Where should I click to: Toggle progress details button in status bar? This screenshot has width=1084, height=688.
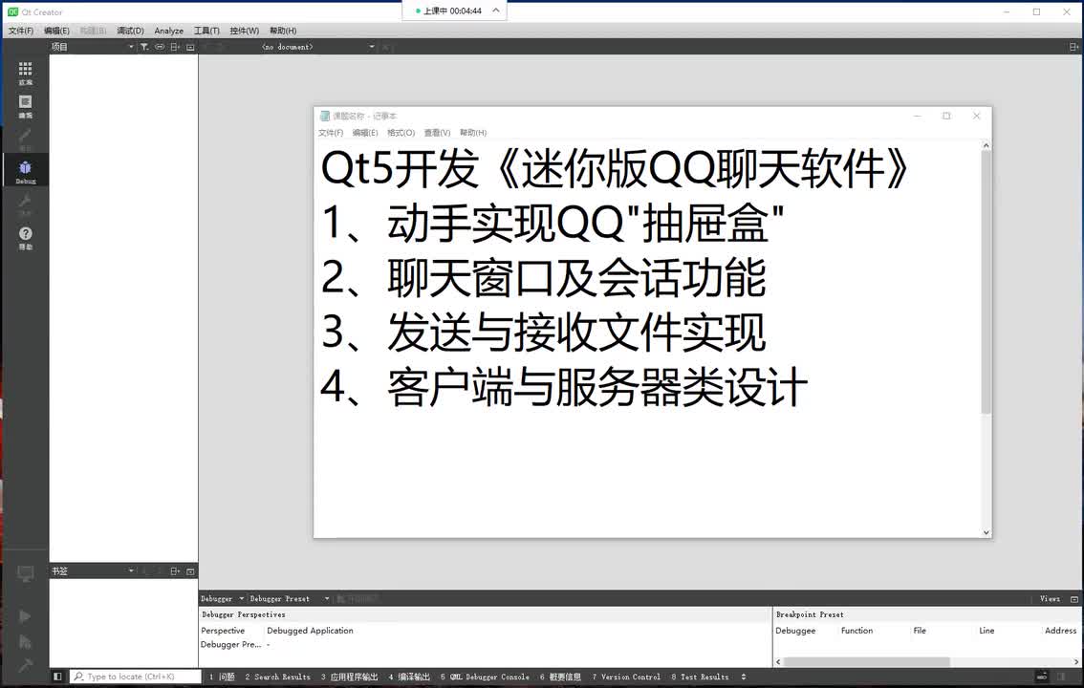tap(1042, 677)
